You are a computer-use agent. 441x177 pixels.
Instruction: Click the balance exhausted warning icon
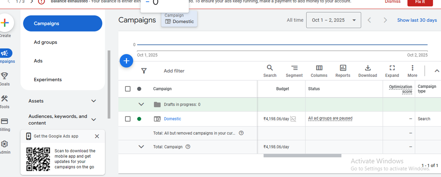41,1
